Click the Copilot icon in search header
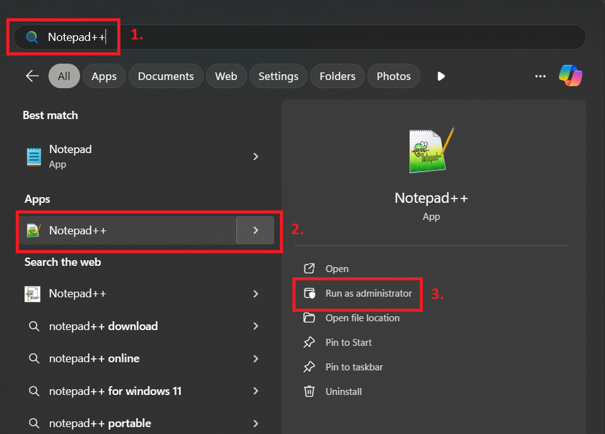605x434 pixels. click(570, 76)
